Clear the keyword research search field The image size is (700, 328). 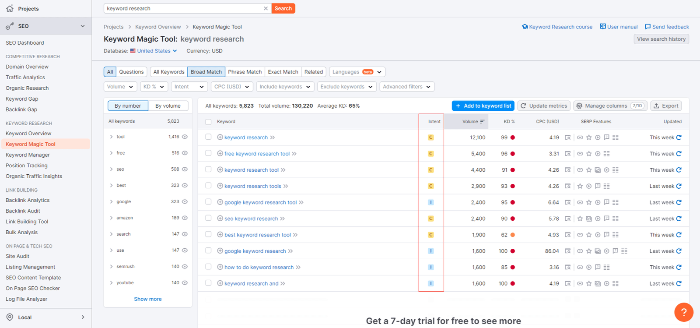click(266, 8)
